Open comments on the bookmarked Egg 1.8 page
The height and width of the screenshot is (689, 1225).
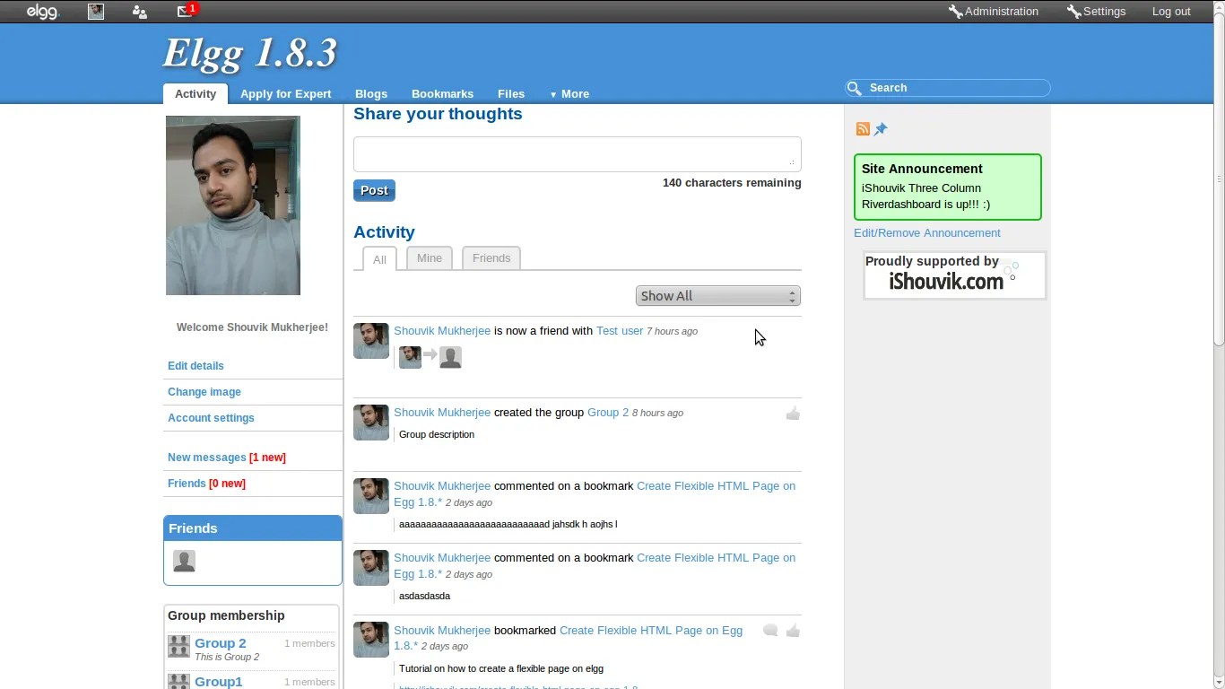pos(769,631)
